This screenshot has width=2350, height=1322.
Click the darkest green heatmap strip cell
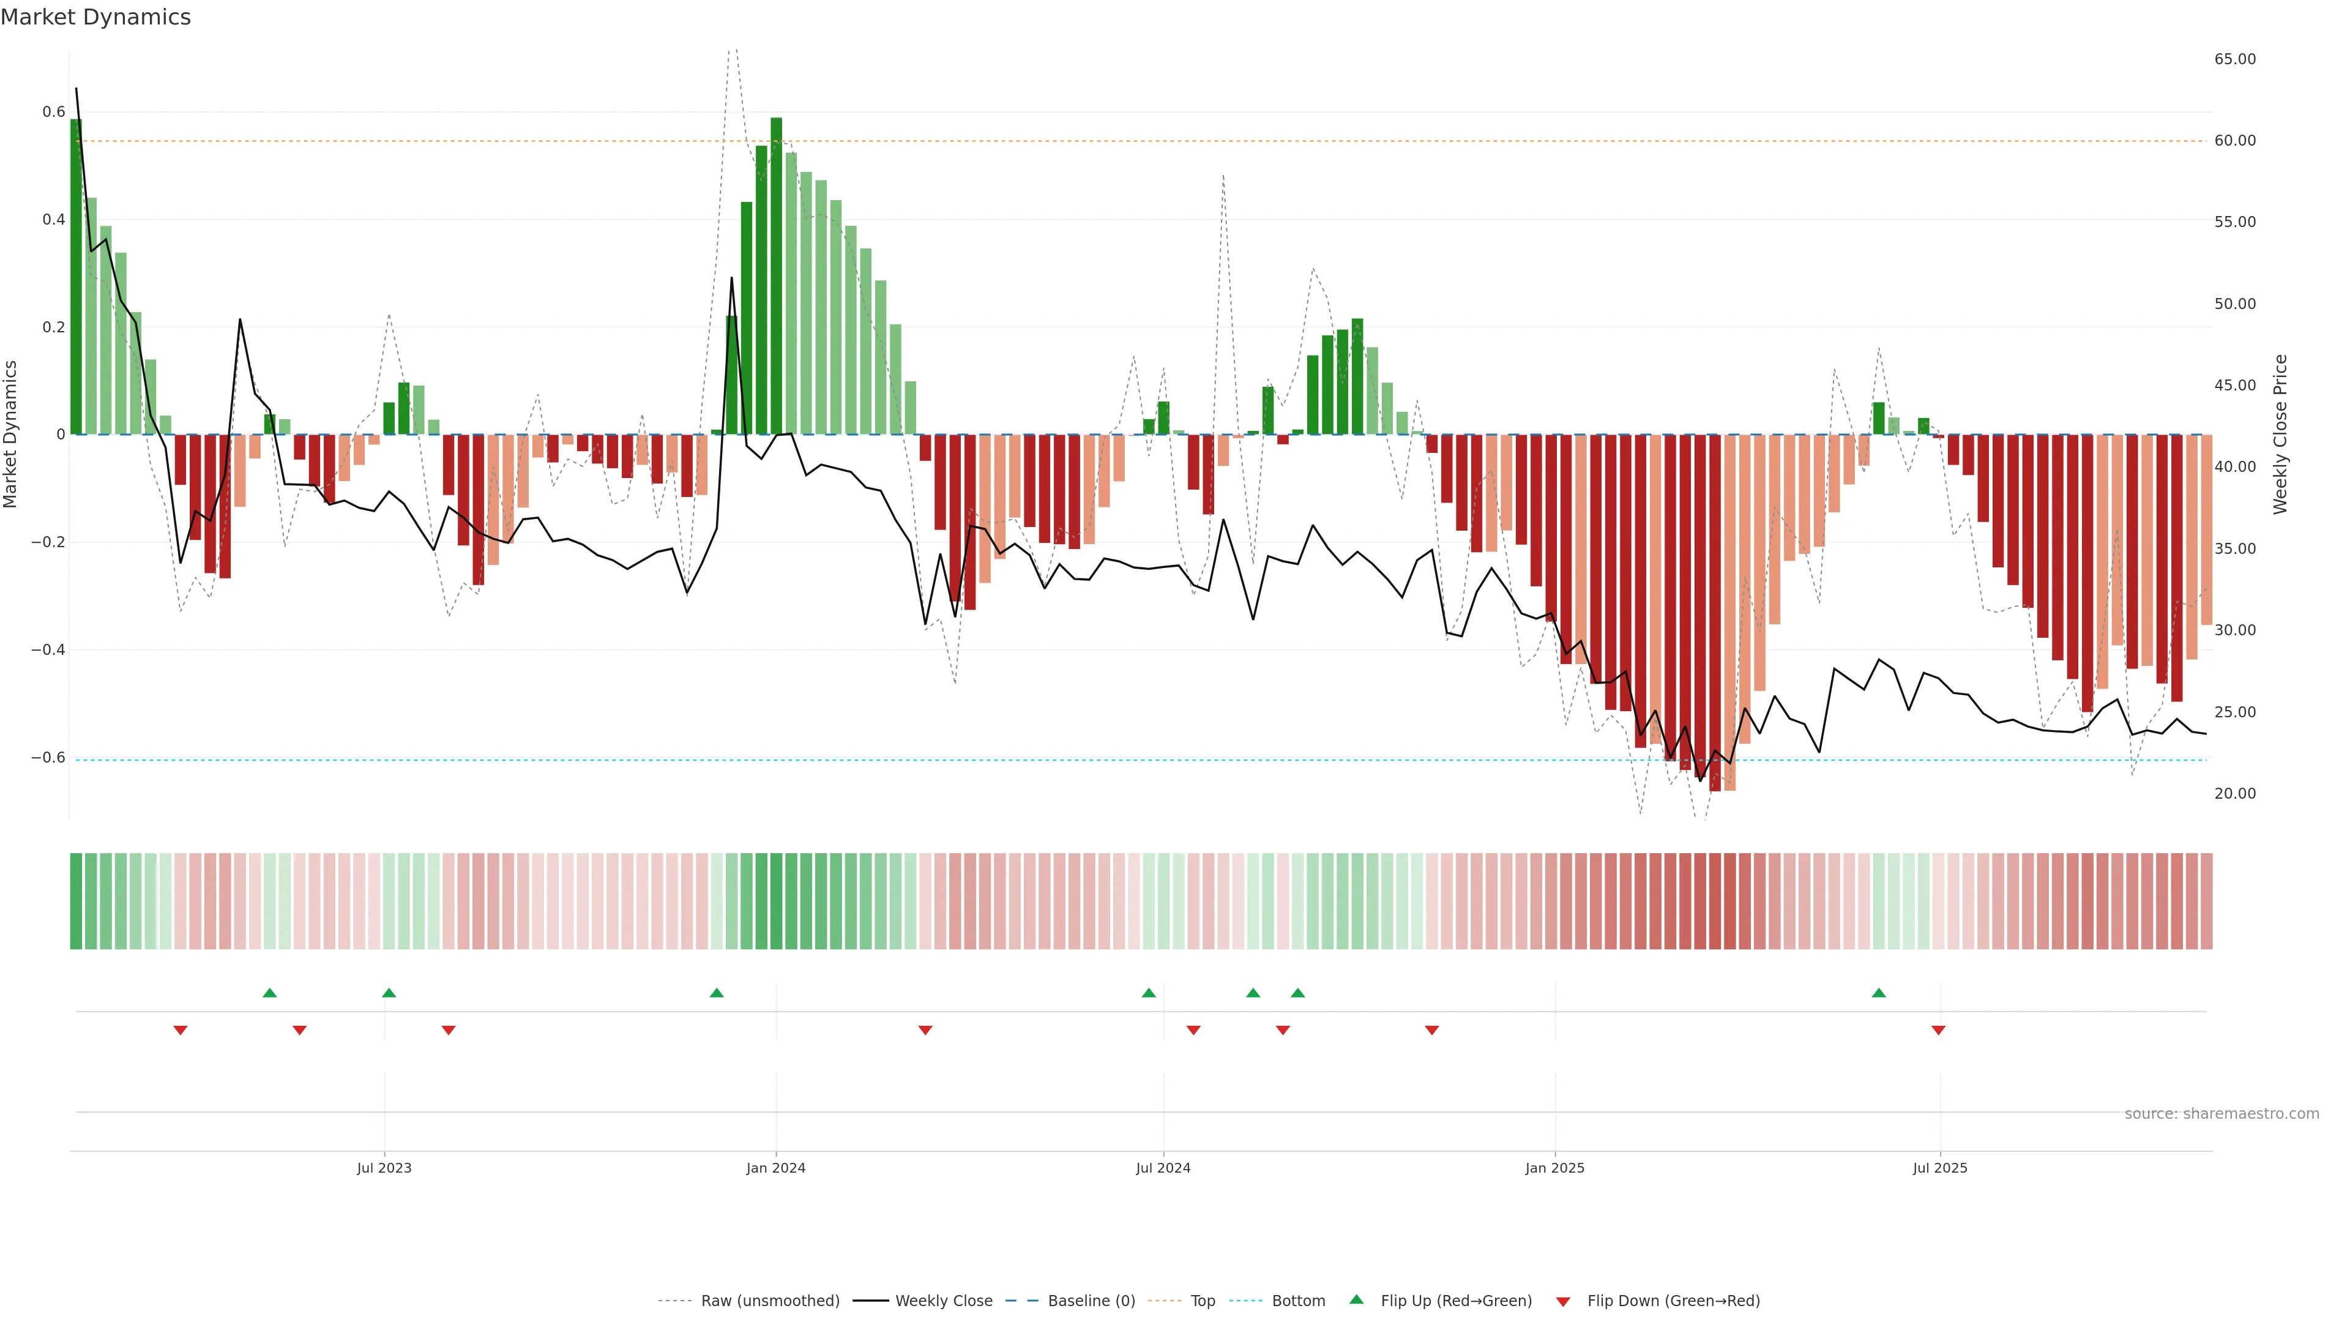tap(775, 900)
